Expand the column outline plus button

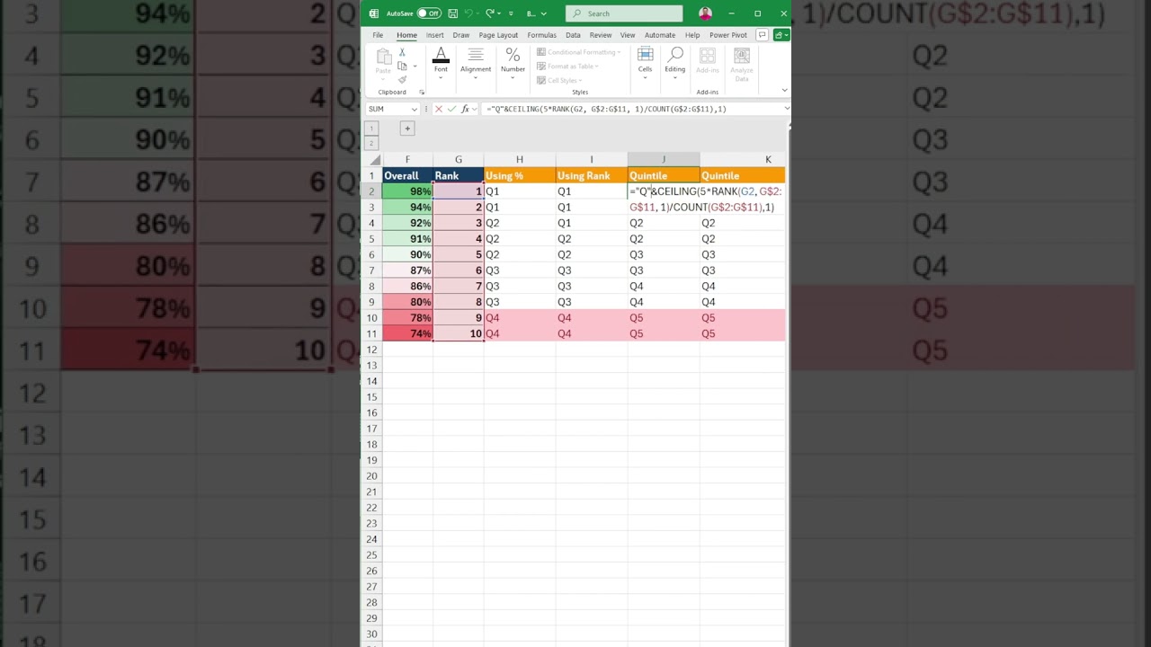pos(406,129)
